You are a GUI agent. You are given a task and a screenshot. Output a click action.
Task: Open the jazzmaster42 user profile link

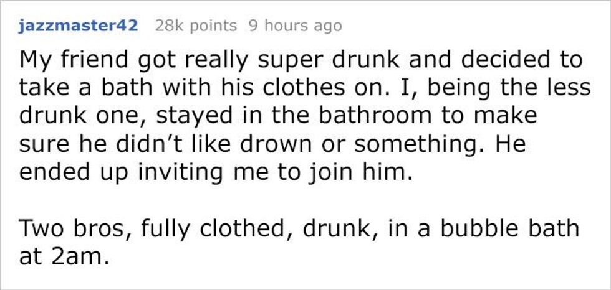point(81,26)
